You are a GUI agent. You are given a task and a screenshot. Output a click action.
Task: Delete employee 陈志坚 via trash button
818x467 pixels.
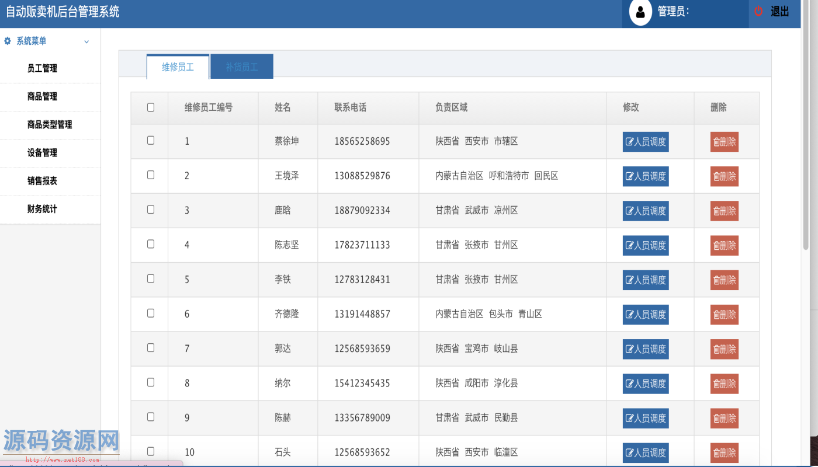(x=724, y=245)
